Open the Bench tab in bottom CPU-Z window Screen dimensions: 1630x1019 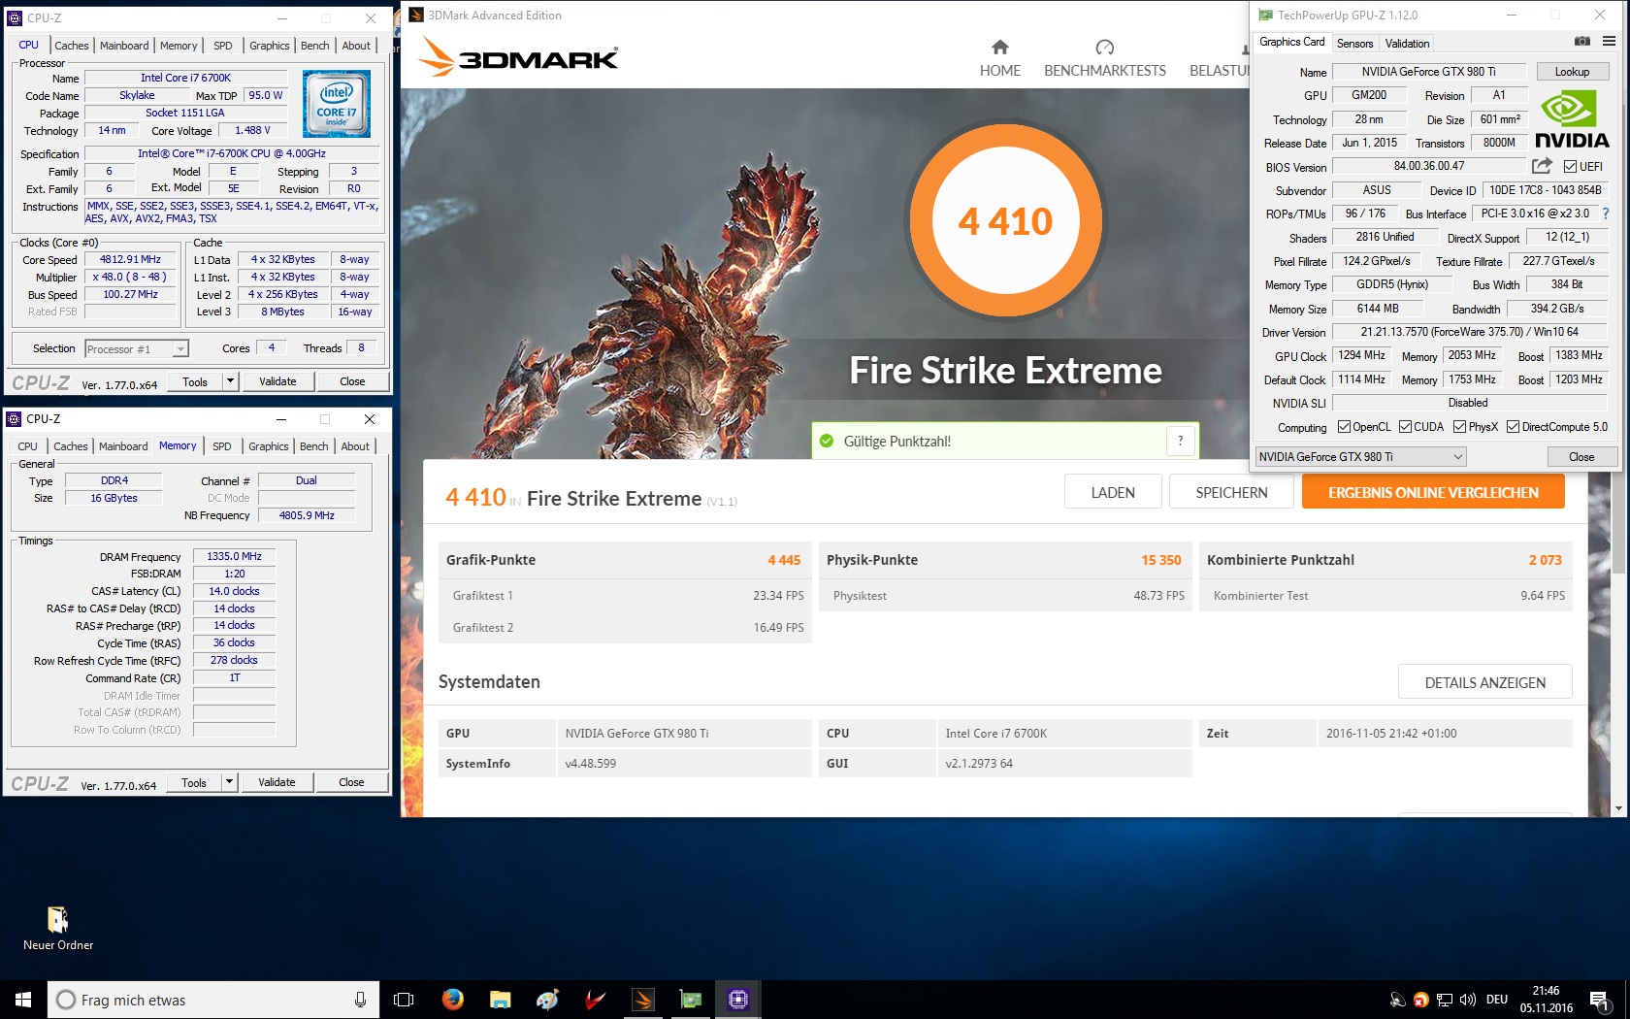tap(314, 446)
